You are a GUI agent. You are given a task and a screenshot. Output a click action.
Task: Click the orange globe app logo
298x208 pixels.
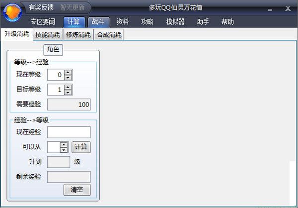[12, 12]
